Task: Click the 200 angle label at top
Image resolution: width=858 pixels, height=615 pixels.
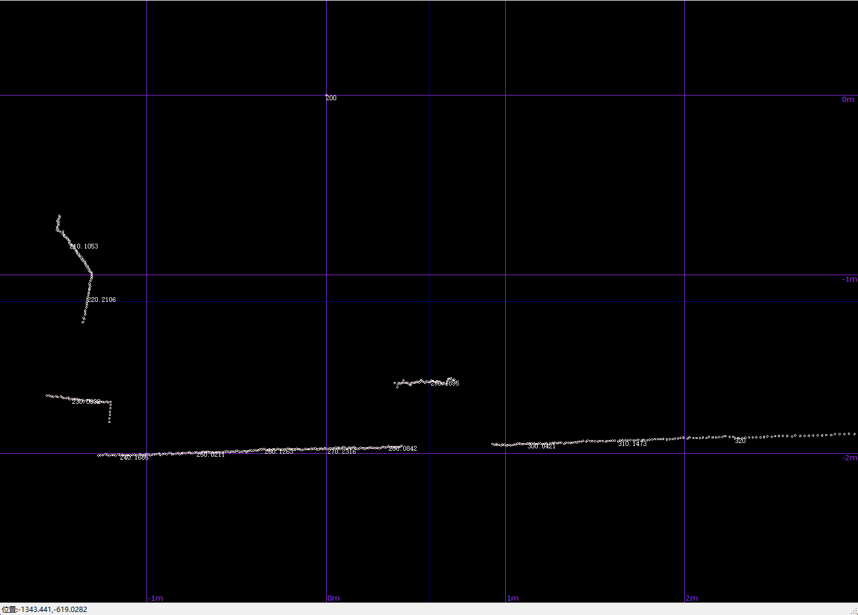Action: coord(331,98)
